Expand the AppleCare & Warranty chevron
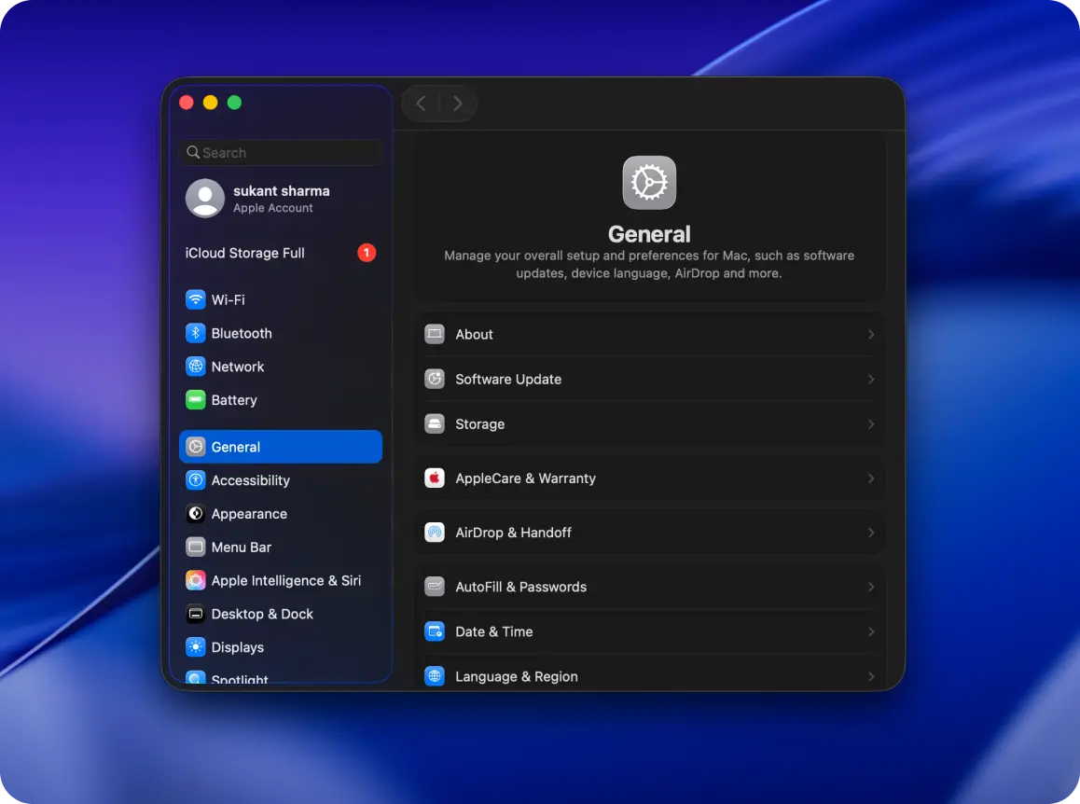This screenshot has width=1080, height=804. point(871,478)
